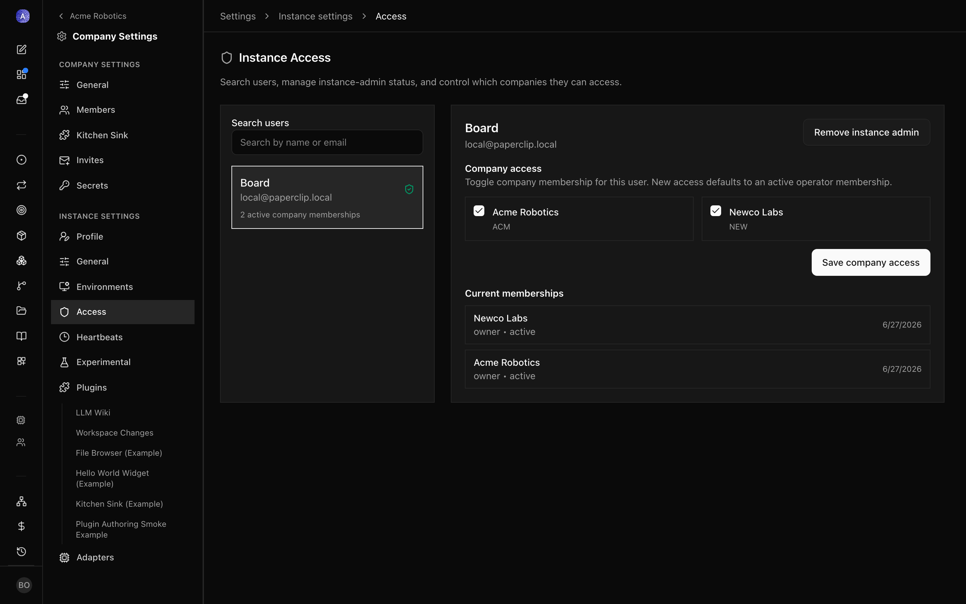Viewport: 966px width, 604px height.
Task: Focus the Search by name or email field
Action: click(327, 142)
